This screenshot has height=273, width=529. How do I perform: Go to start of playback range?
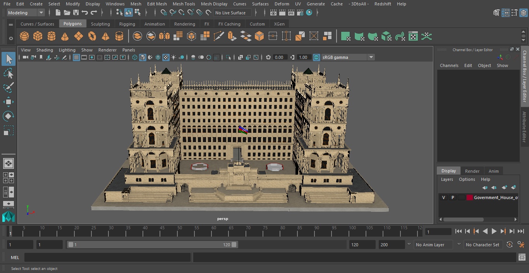pyautogui.click(x=459, y=231)
